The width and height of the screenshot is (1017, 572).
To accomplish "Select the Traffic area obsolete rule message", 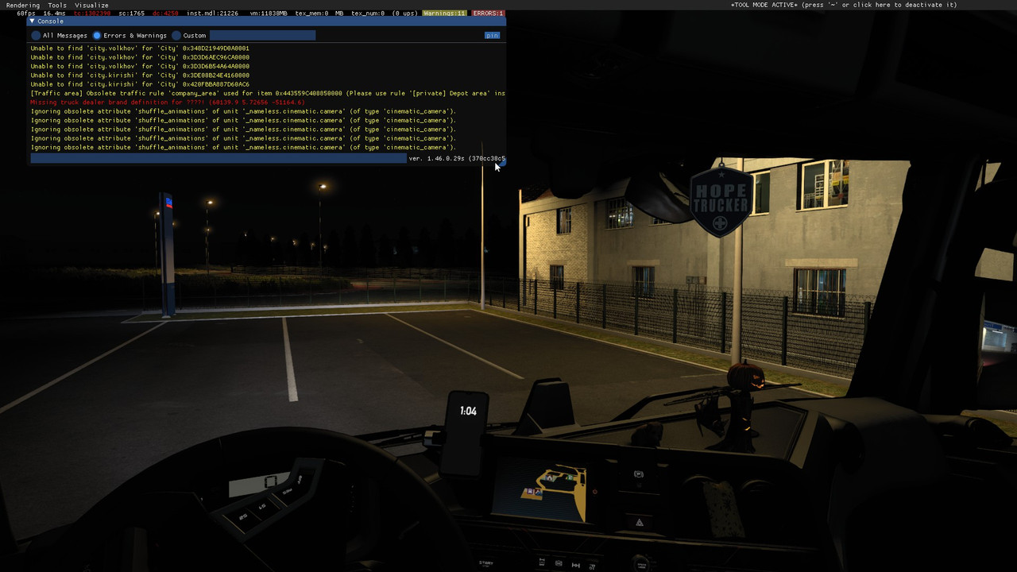I will 268,94.
